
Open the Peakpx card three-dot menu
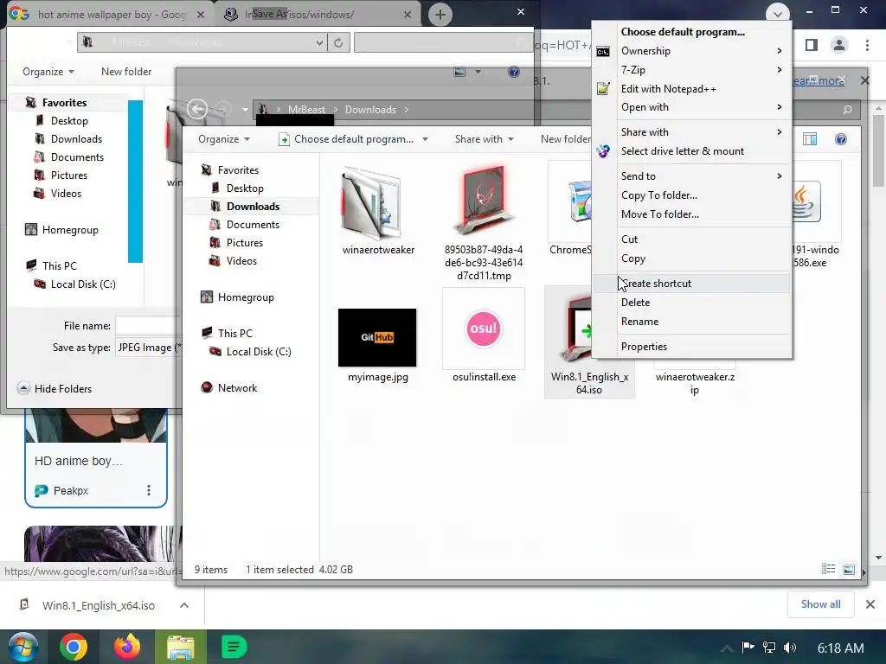tap(149, 490)
